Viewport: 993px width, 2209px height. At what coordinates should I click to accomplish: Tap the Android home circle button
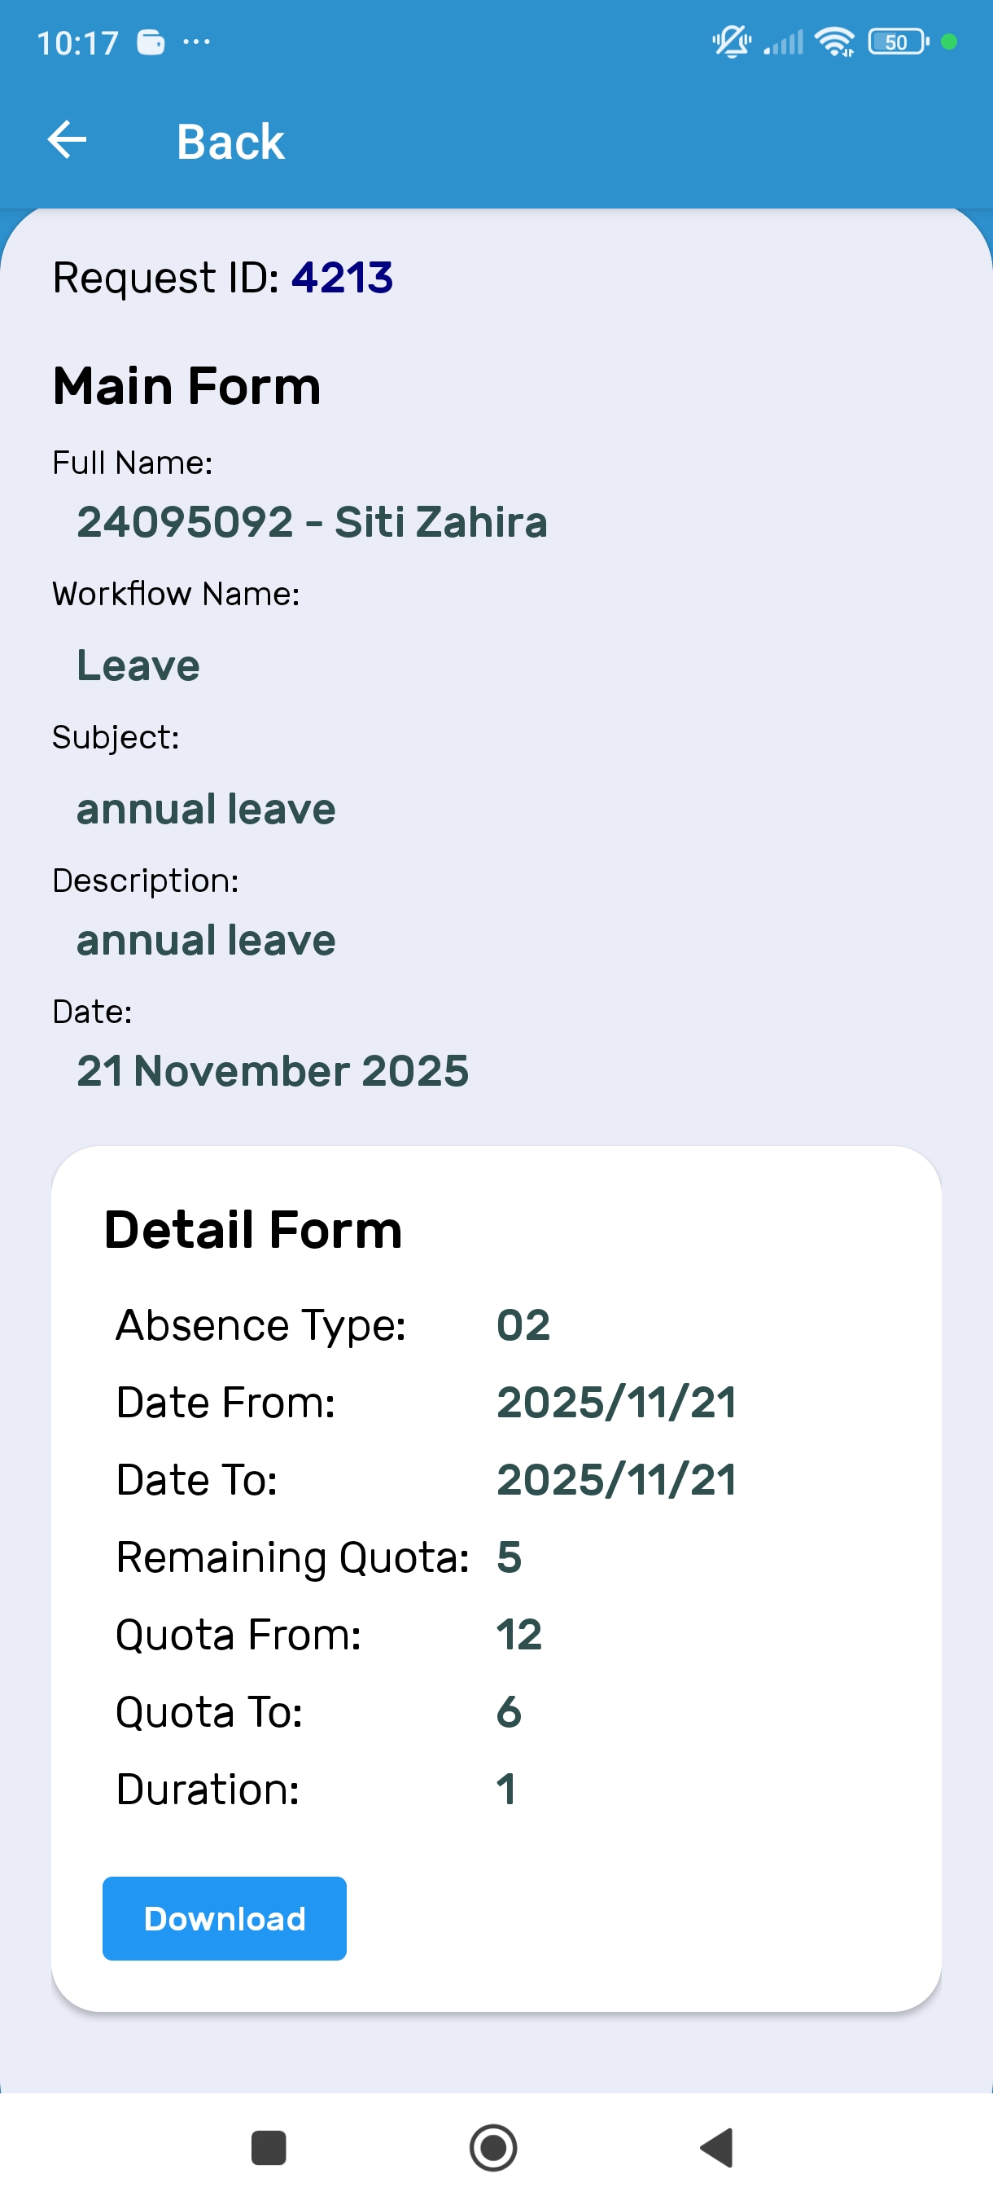tap(493, 2147)
